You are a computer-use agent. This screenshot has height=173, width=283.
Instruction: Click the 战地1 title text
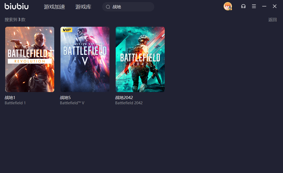(10, 98)
